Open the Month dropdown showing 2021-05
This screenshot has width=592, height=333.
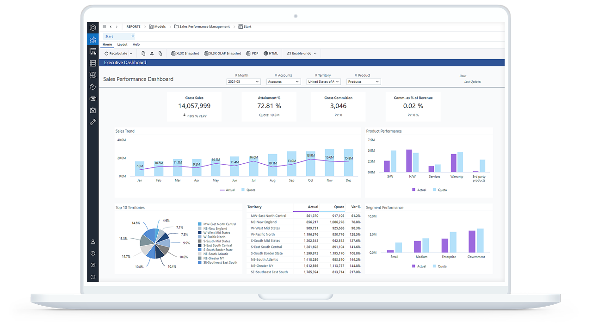[x=244, y=81]
